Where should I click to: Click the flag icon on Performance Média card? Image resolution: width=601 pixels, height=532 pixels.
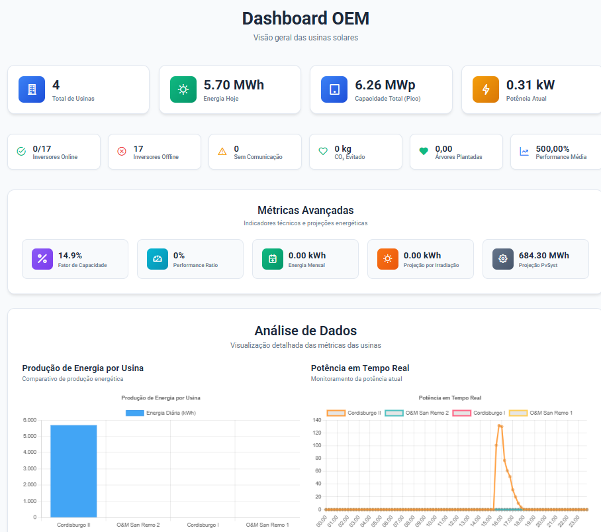(x=524, y=151)
